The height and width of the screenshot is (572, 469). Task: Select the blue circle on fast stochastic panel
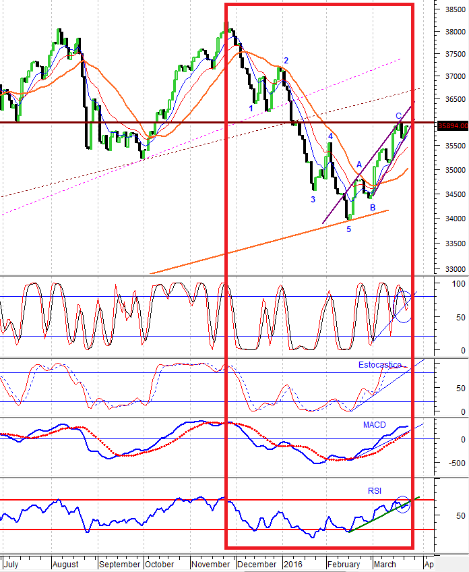[404, 306]
